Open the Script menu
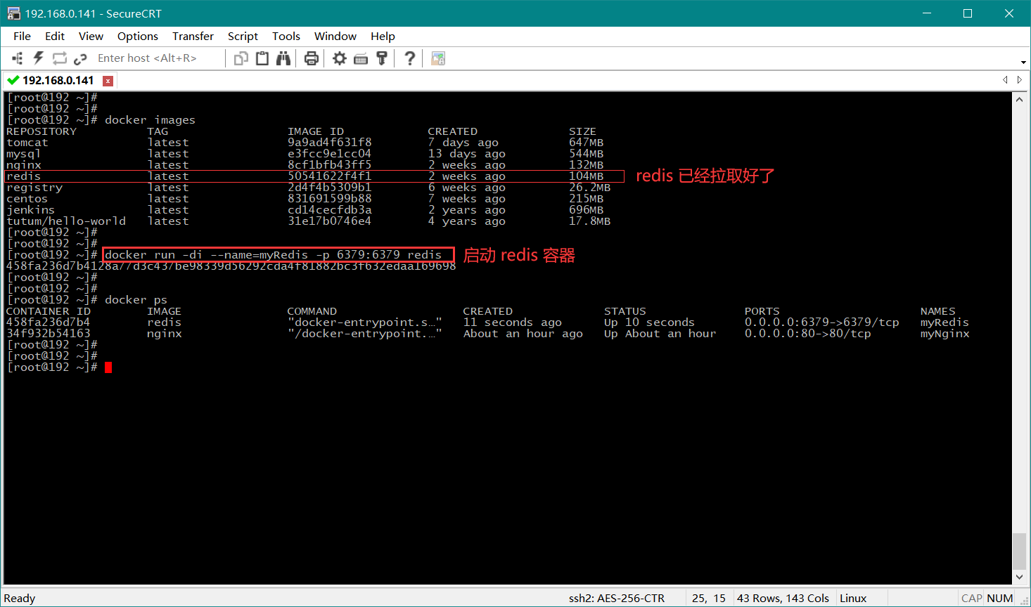 click(x=243, y=36)
